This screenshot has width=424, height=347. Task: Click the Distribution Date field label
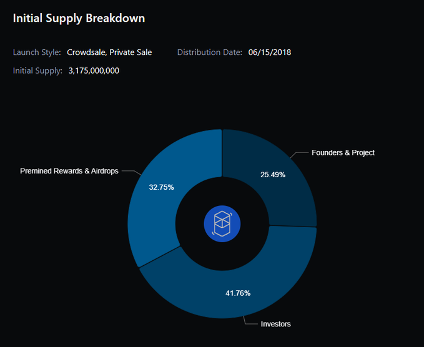pos(209,52)
